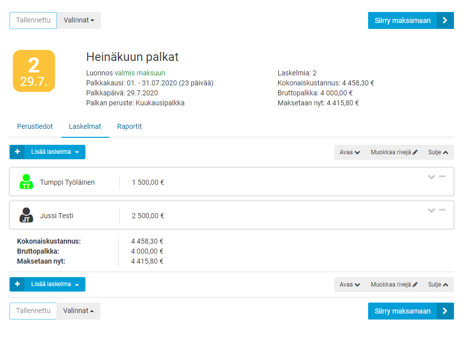
Task: Click upper Sulje to collapse all rows
Action: click(x=438, y=152)
